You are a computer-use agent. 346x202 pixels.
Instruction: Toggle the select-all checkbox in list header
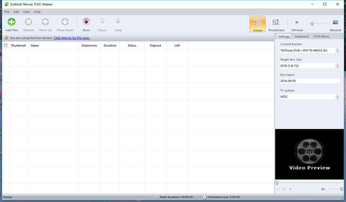(5, 45)
